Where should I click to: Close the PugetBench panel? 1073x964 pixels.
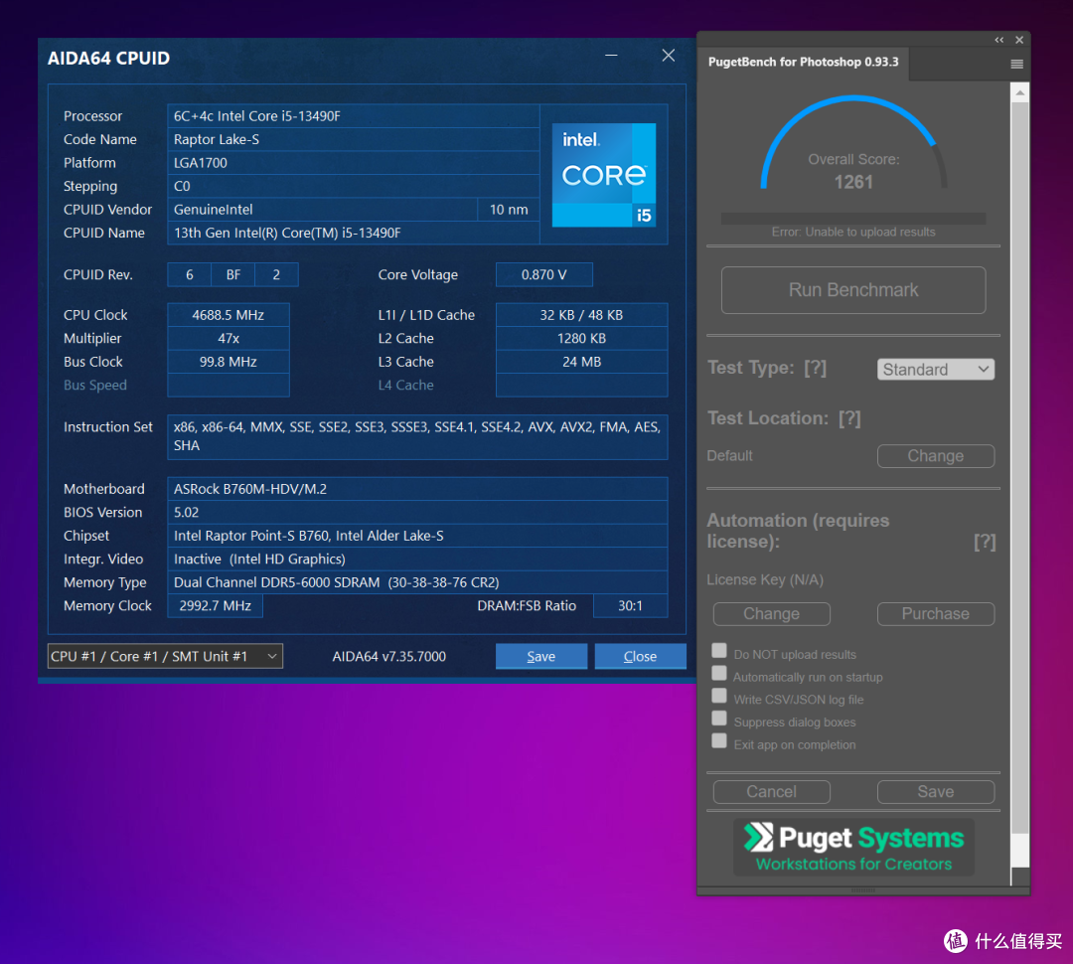pos(1019,40)
